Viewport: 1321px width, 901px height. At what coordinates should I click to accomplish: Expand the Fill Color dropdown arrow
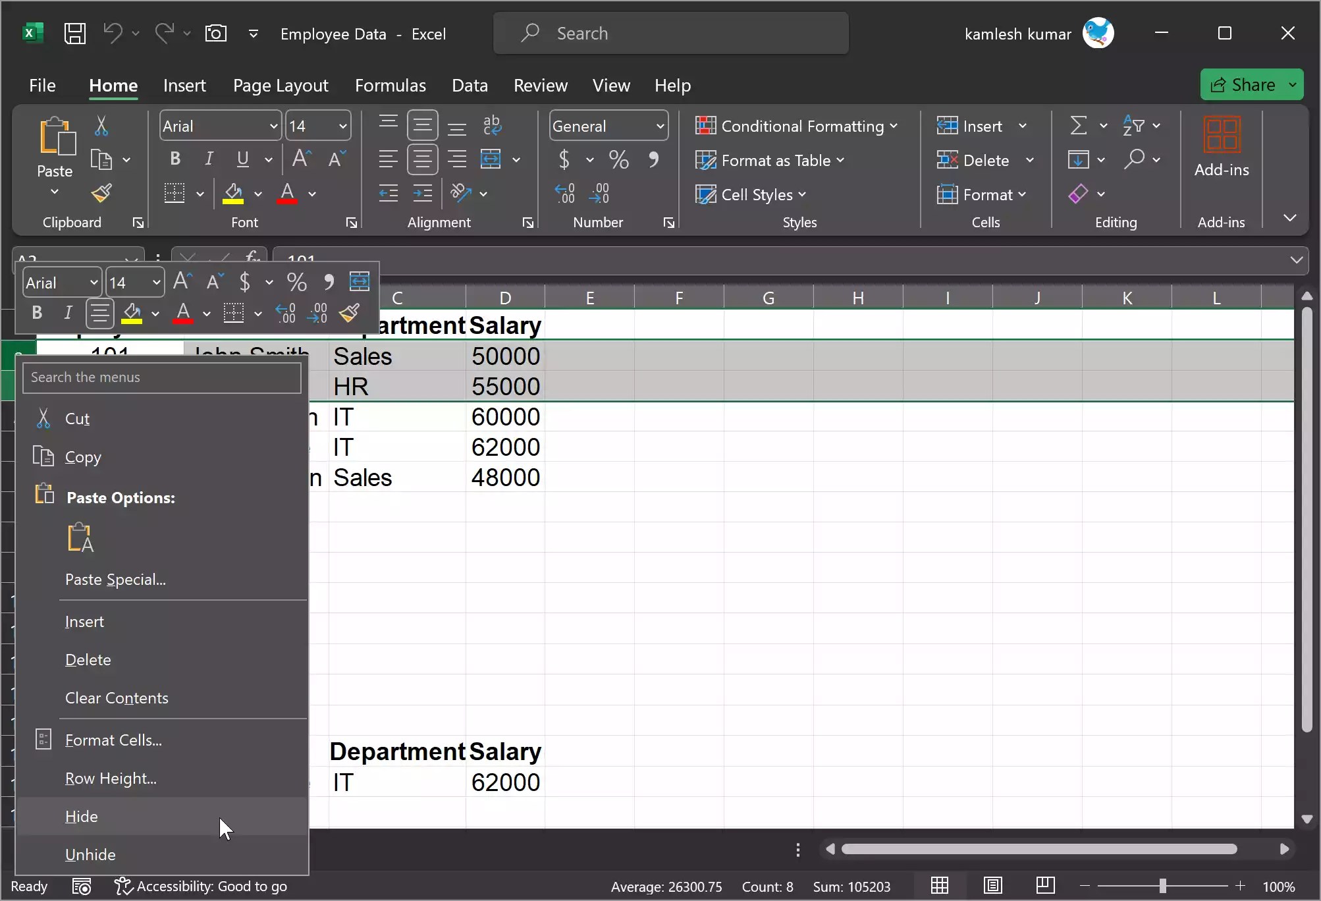tap(258, 194)
